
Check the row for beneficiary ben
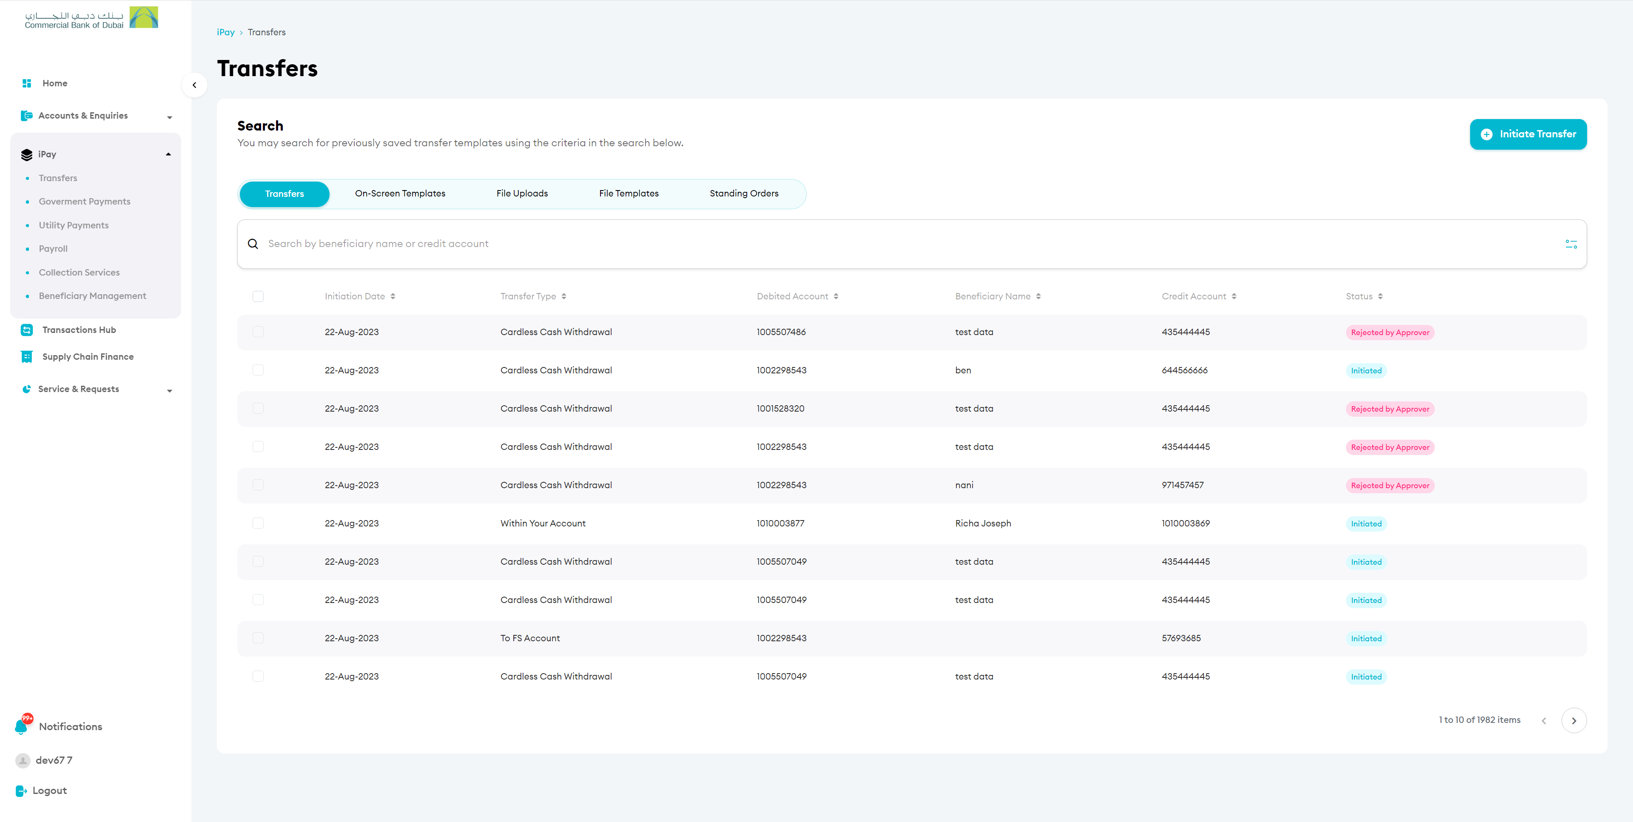[258, 370]
